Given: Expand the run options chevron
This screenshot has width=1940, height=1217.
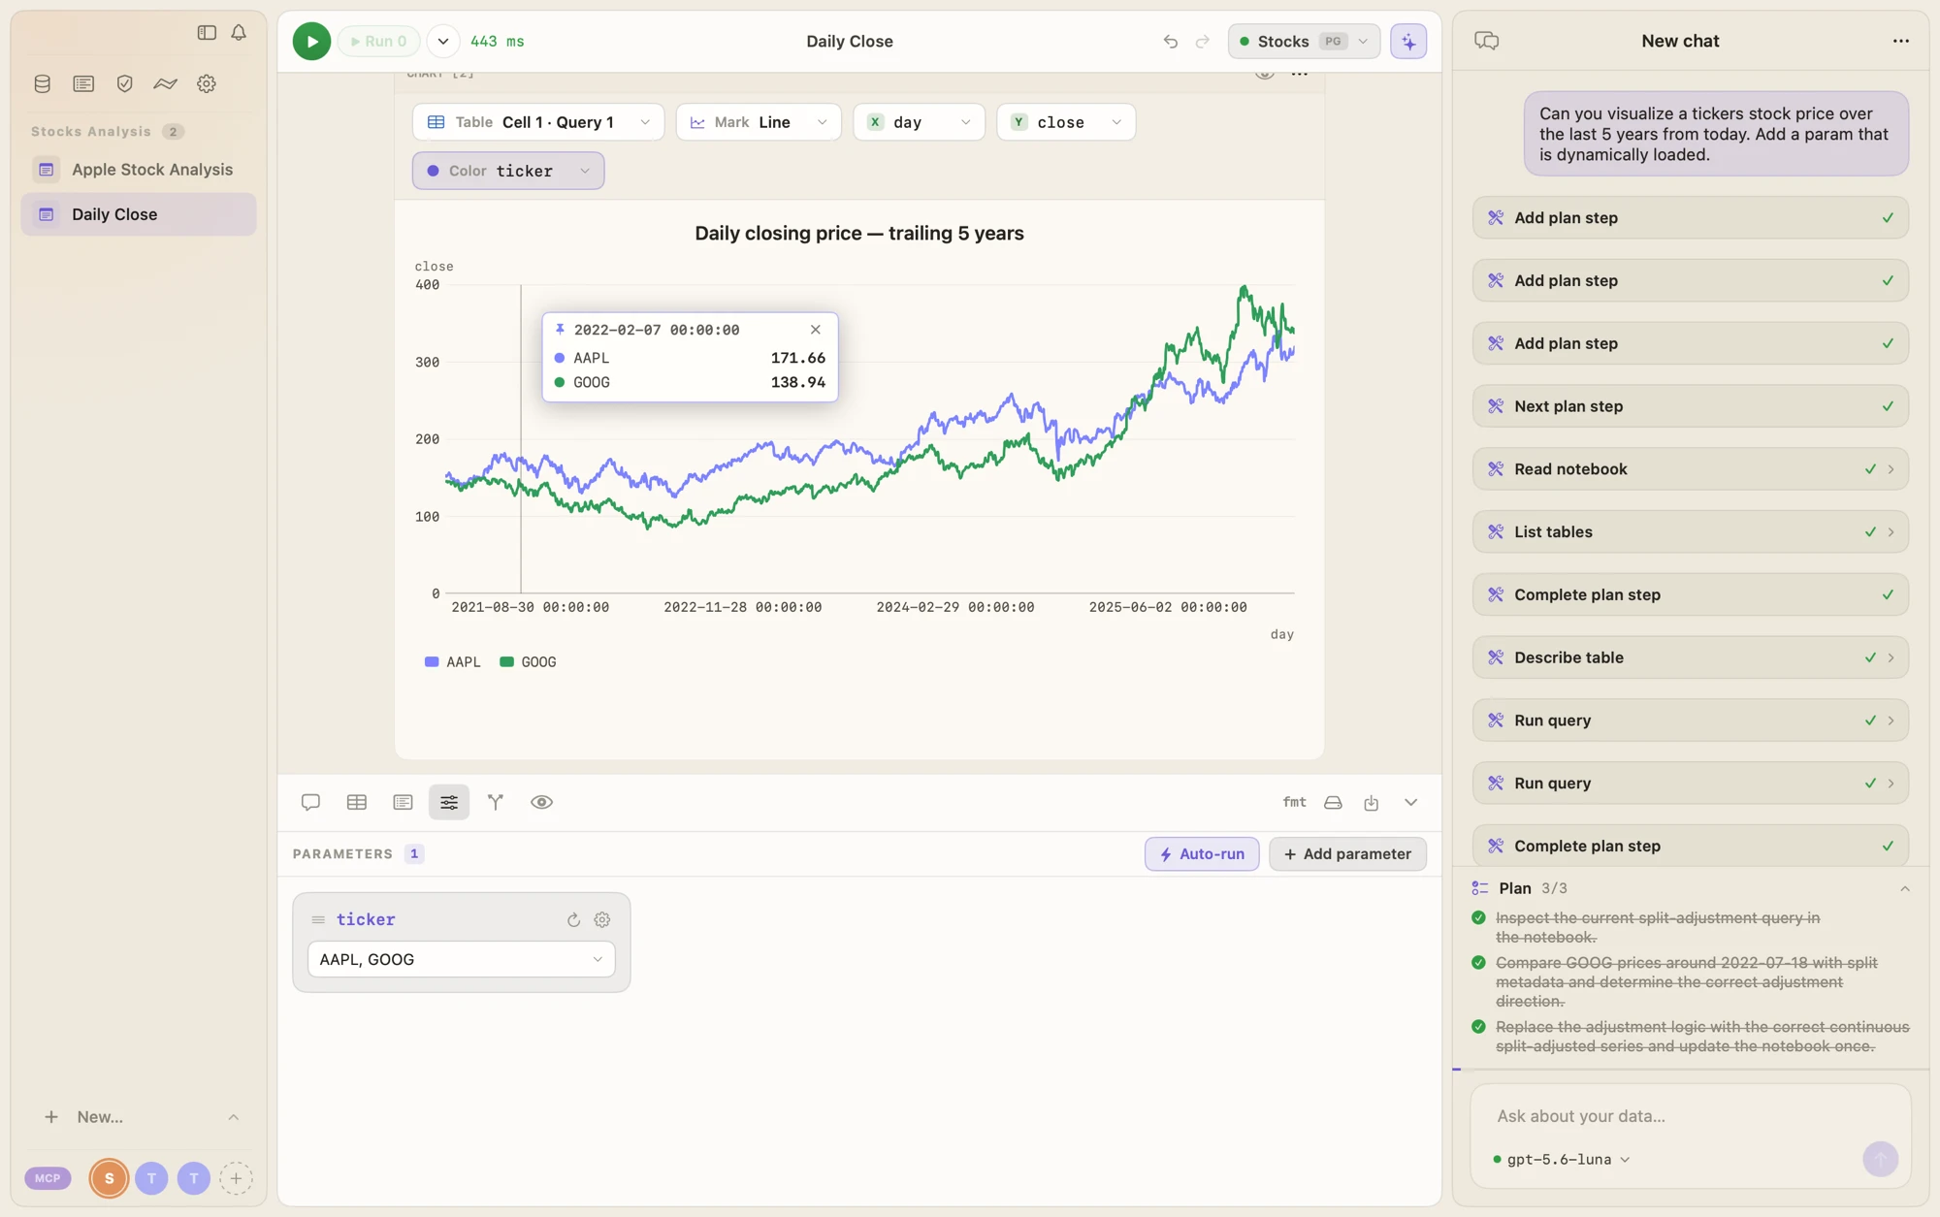Looking at the screenshot, I should (x=443, y=41).
